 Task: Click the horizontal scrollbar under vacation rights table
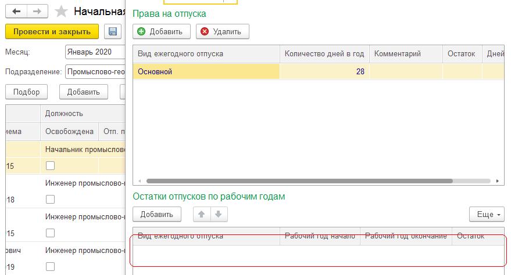299,181
